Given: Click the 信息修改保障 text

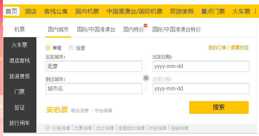Looking at the screenshot, I should (131, 128).
